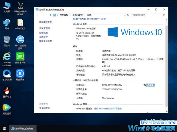177x132 pixels.
Task: Open 控制面板主页 link
Action: coord(45,22)
